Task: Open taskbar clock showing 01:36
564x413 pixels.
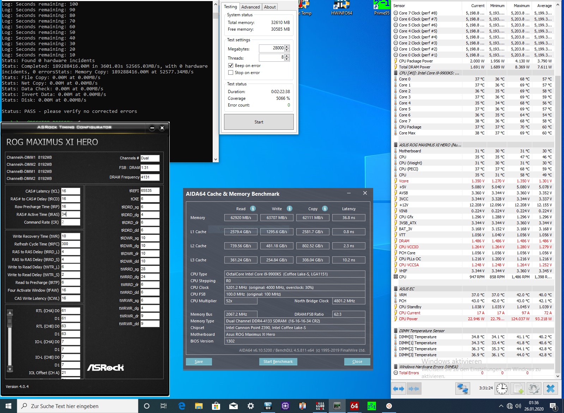Action: click(534, 406)
